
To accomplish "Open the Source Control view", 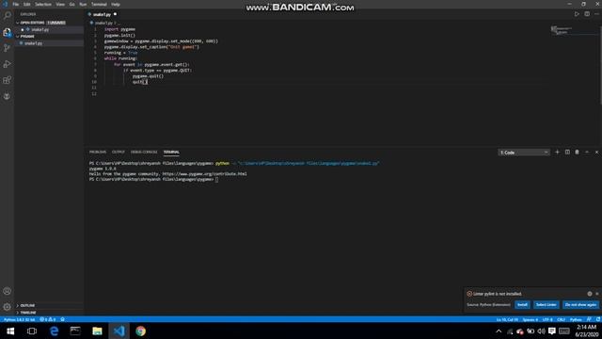I will [7, 48].
